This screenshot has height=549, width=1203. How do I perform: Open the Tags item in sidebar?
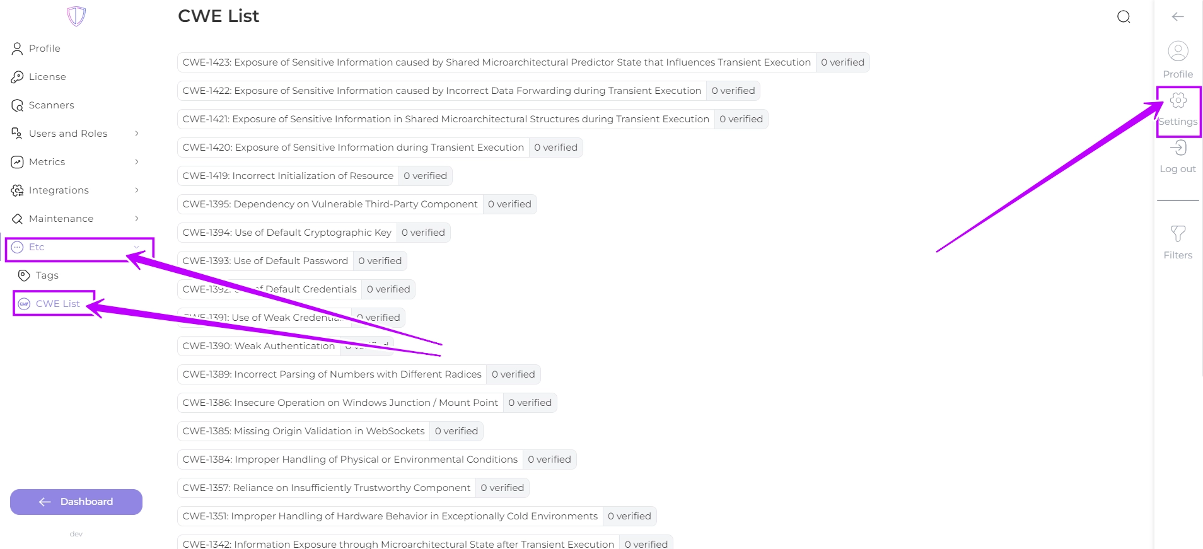tap(47, 275)
